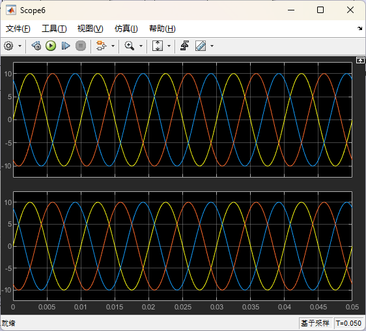Open the 视图(V) menu

pyautogui.click(x=91, y=29)
